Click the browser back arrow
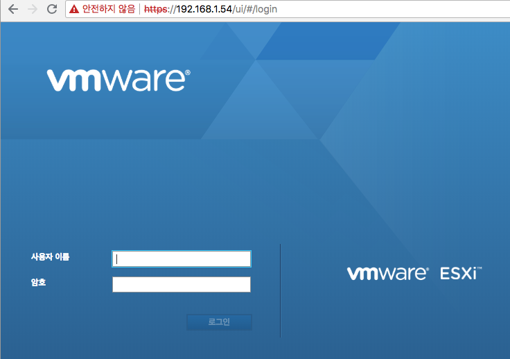The width and height of the screenshot is (510, 359). 13,9
